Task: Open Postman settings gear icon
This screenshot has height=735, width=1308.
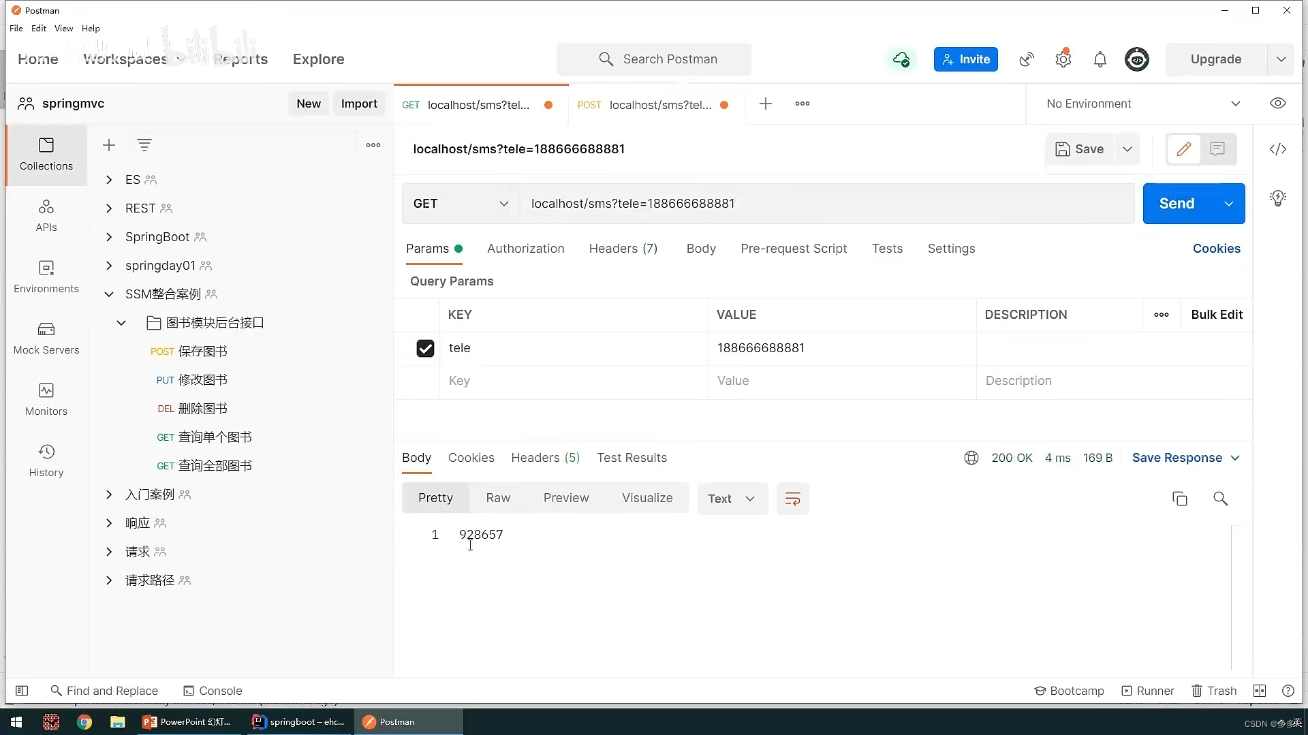Action: [1063, 59]
